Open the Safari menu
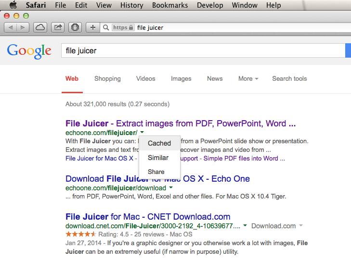 click(x=36, y=5)
